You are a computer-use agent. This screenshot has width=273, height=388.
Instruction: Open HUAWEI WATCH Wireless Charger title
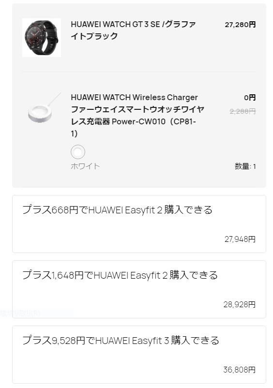[x=134, y=97]
